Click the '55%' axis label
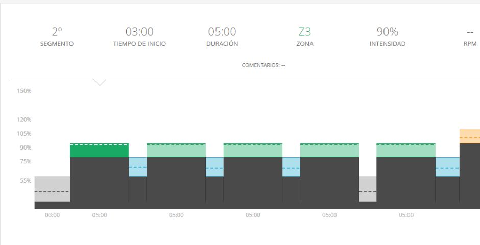Screen dimensions: 480x245 (x=26, y=181)
